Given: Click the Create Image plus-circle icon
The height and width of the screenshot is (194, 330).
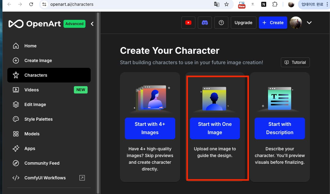Looking at the screenshot, I should pos(16,60).
